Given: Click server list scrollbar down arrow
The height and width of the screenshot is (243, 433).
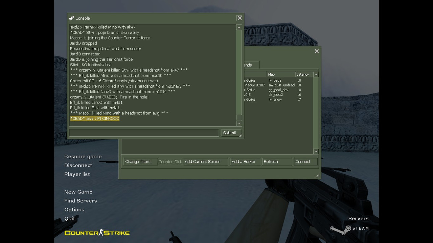Looking at the screenshot, I should coord(316,152).
